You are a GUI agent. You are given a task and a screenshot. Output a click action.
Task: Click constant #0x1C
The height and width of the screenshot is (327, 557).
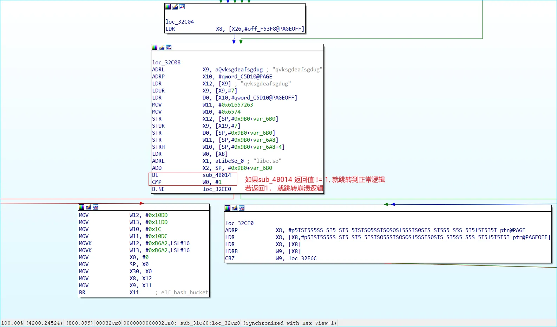coord(153,229)
